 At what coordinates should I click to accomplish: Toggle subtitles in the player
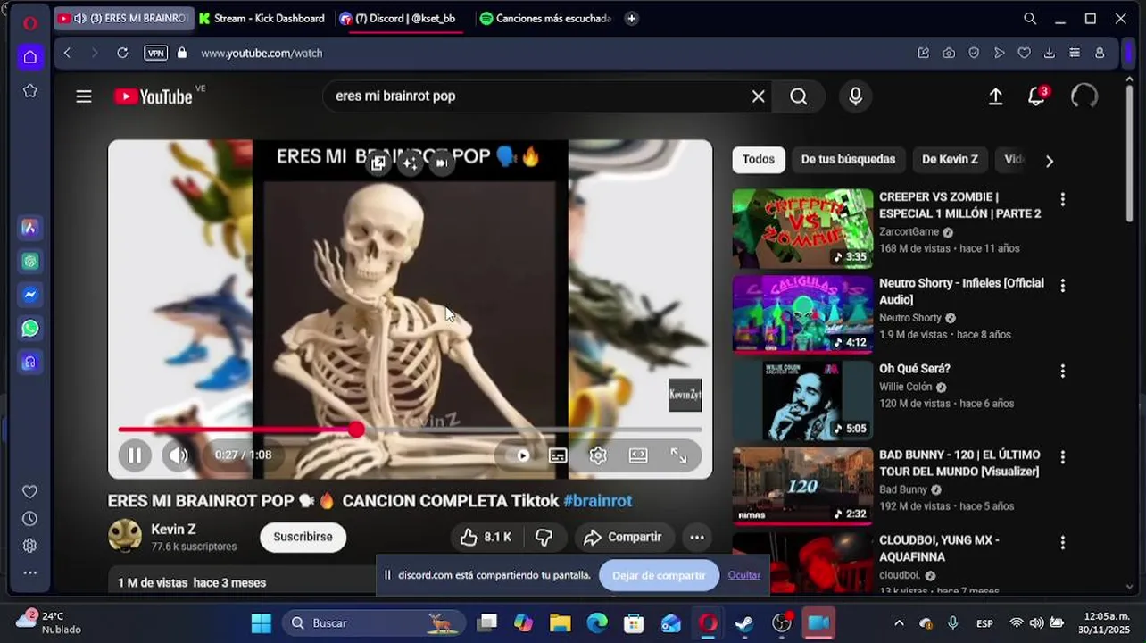[x=558, y=455]
